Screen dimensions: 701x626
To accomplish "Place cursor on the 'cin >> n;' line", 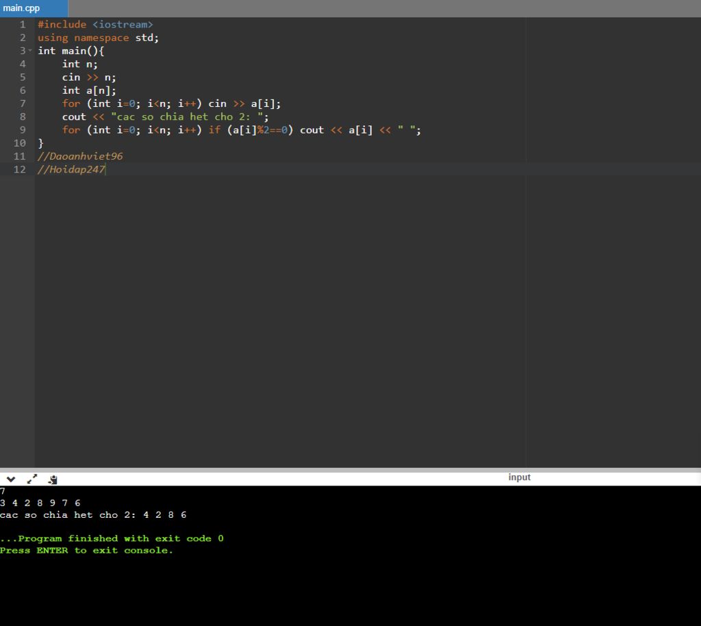I will point(89,77).
